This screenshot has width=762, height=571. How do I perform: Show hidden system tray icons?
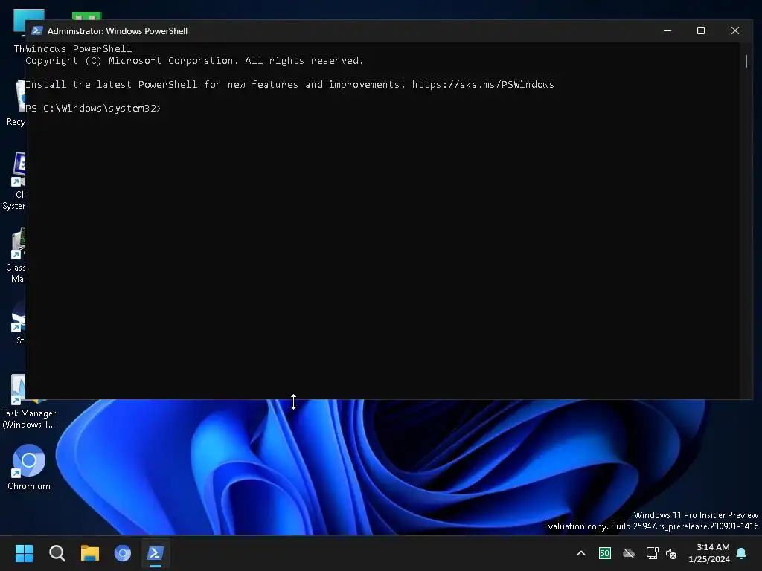(580, 553)
